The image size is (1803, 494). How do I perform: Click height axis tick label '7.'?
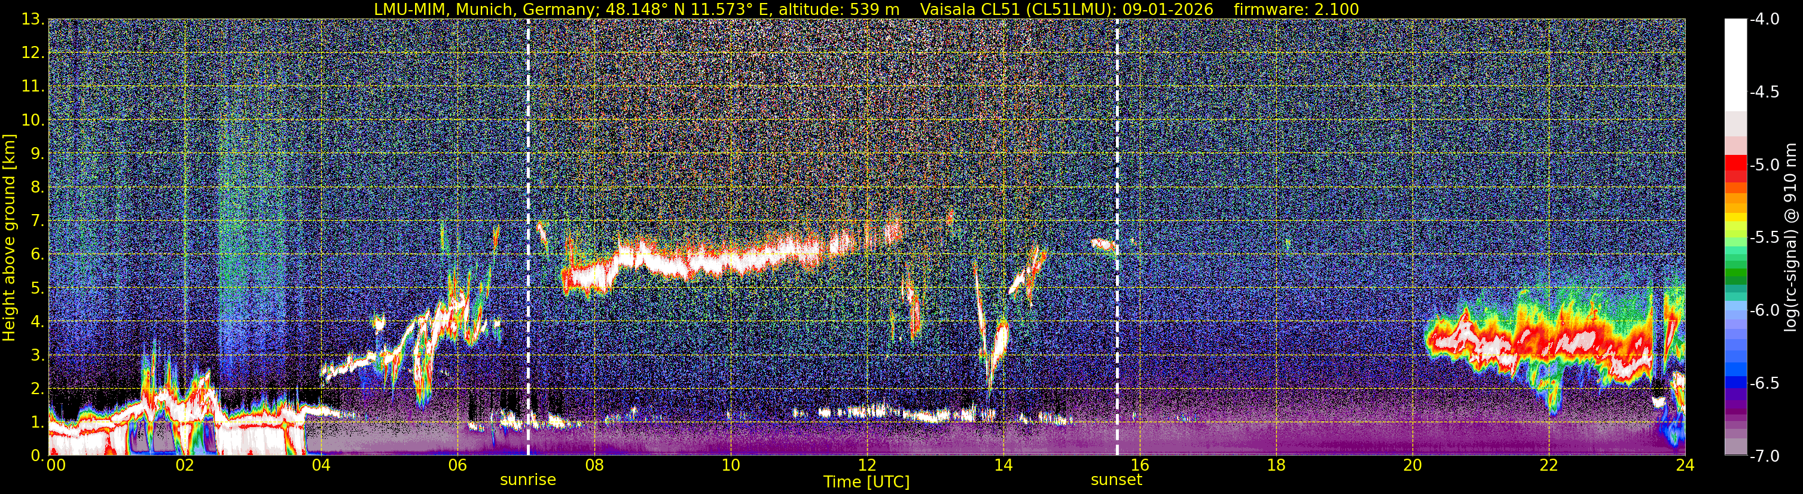(38, 221)
